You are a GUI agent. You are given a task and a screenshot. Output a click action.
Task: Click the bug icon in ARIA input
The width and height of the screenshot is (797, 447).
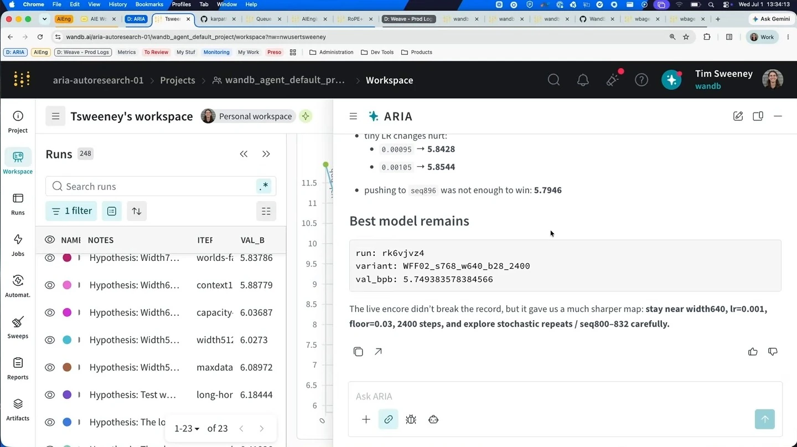(411, 419)
